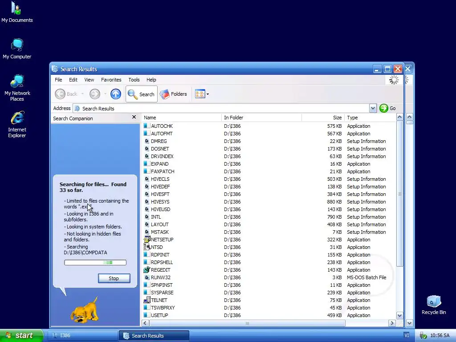The image size is (456, 342).
Task: Expand the Address bar dropdown
Action: (373, 109)
